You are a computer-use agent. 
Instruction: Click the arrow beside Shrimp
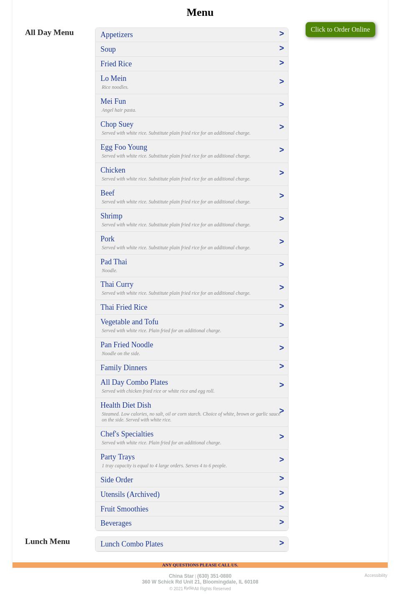pos(281,219)
